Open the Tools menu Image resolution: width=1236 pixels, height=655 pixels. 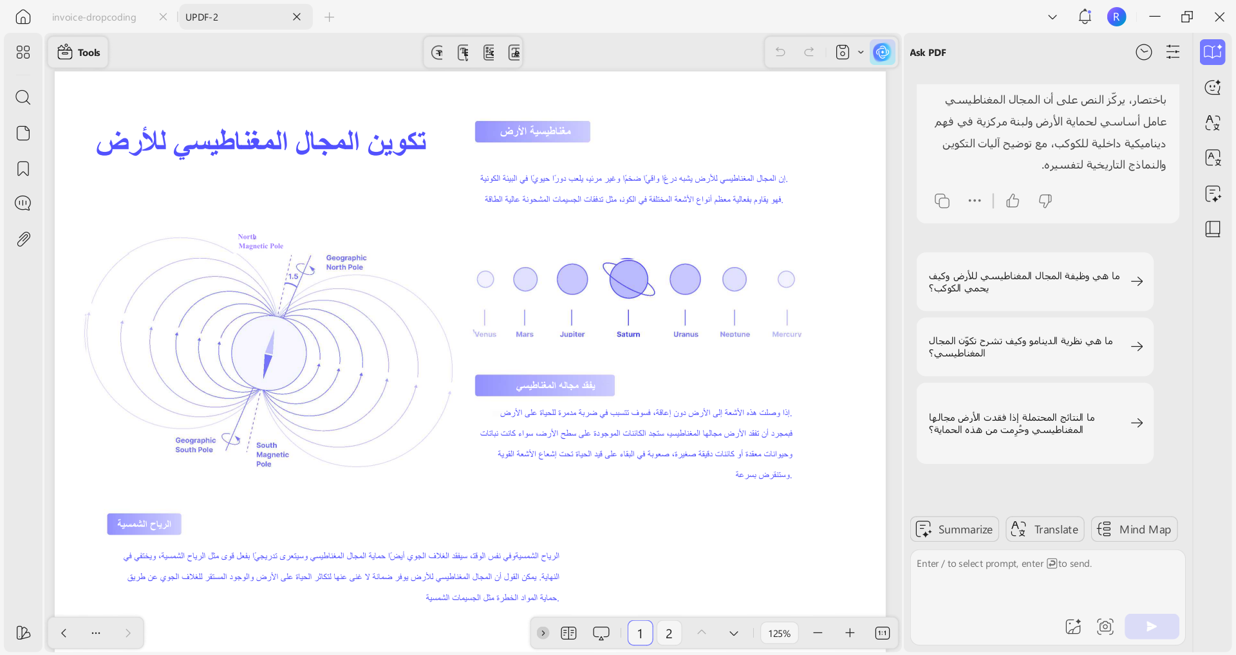tap(79, 52)
